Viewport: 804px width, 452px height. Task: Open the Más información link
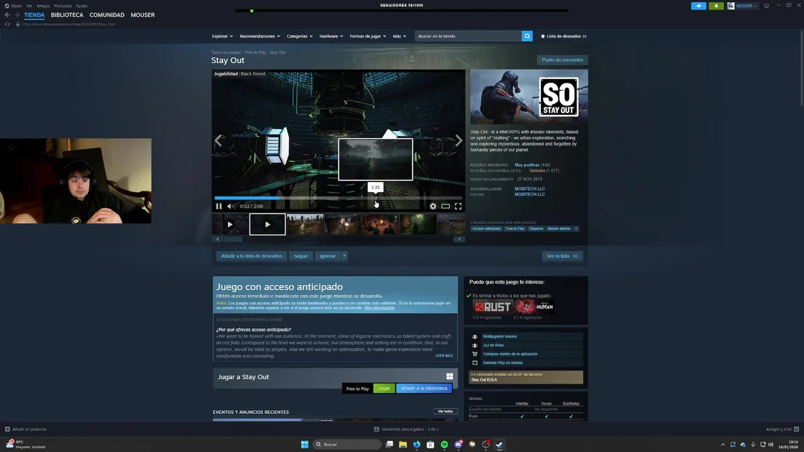point(379,308)
